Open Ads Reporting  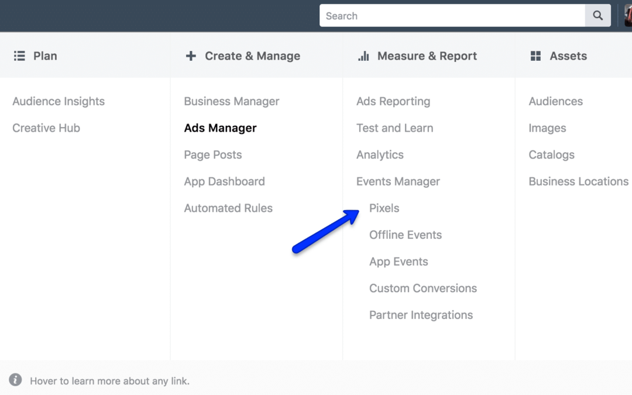[393, 101]
